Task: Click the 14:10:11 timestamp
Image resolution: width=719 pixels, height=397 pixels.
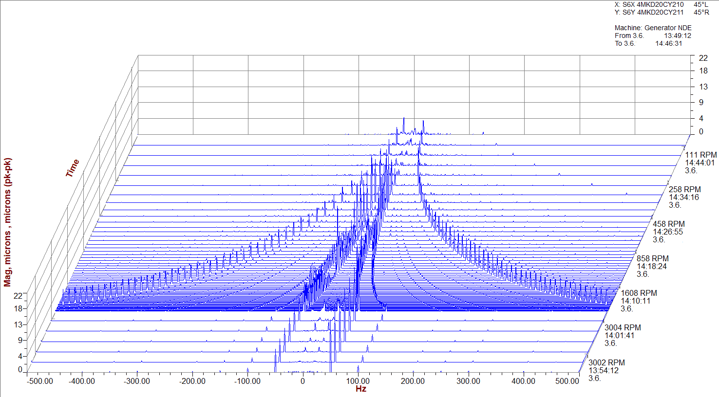Action: (636, 301)
